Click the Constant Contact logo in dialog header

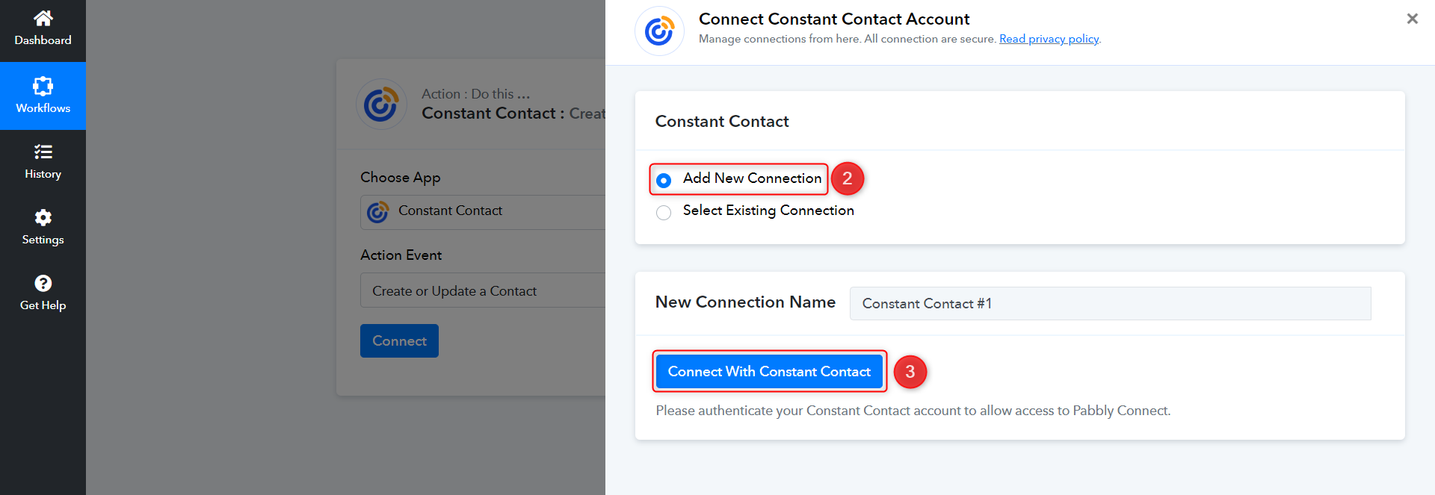[x=659, y=31]
